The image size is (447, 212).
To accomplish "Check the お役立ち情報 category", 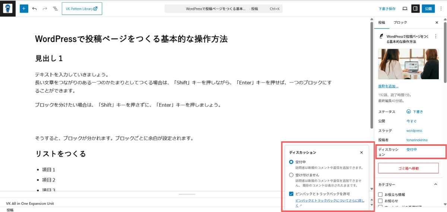I will 380,195.
